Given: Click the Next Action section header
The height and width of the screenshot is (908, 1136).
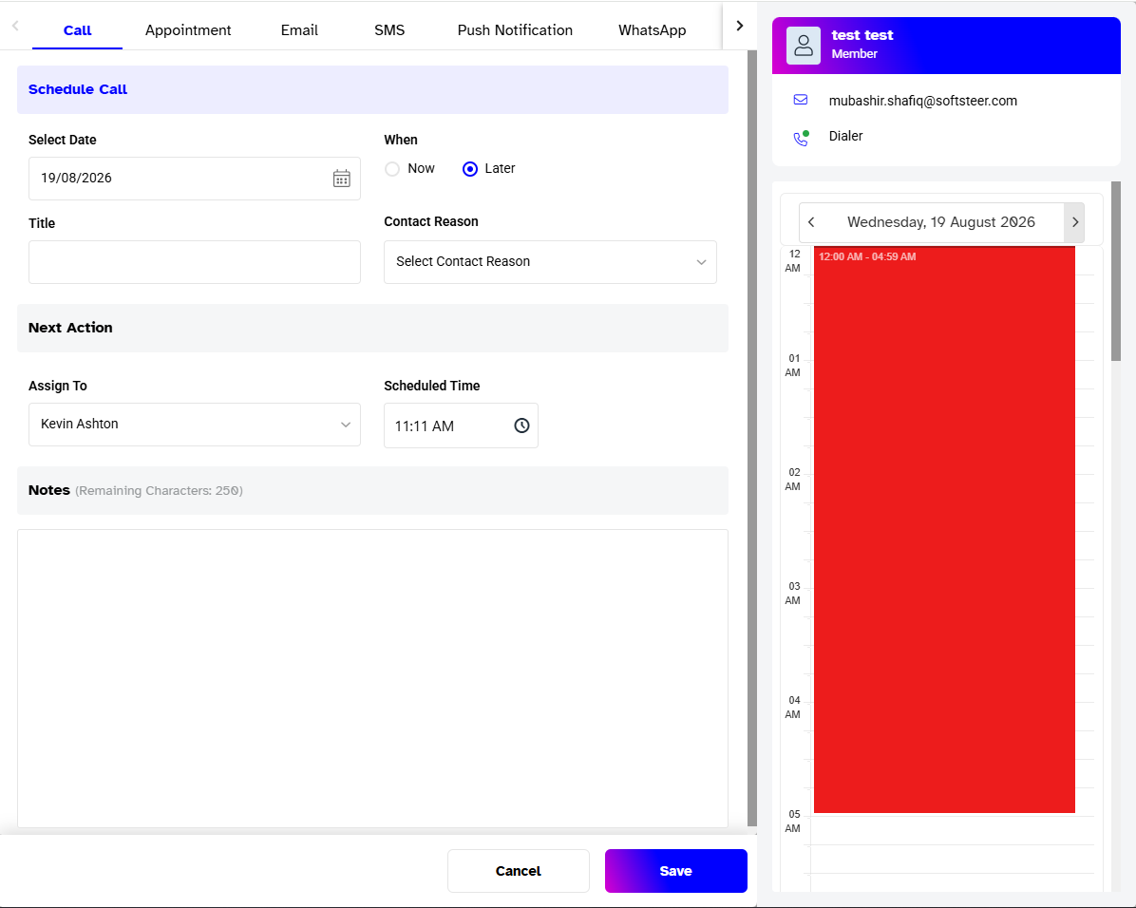Looking at the screenshot, I should tap(372, 329).
